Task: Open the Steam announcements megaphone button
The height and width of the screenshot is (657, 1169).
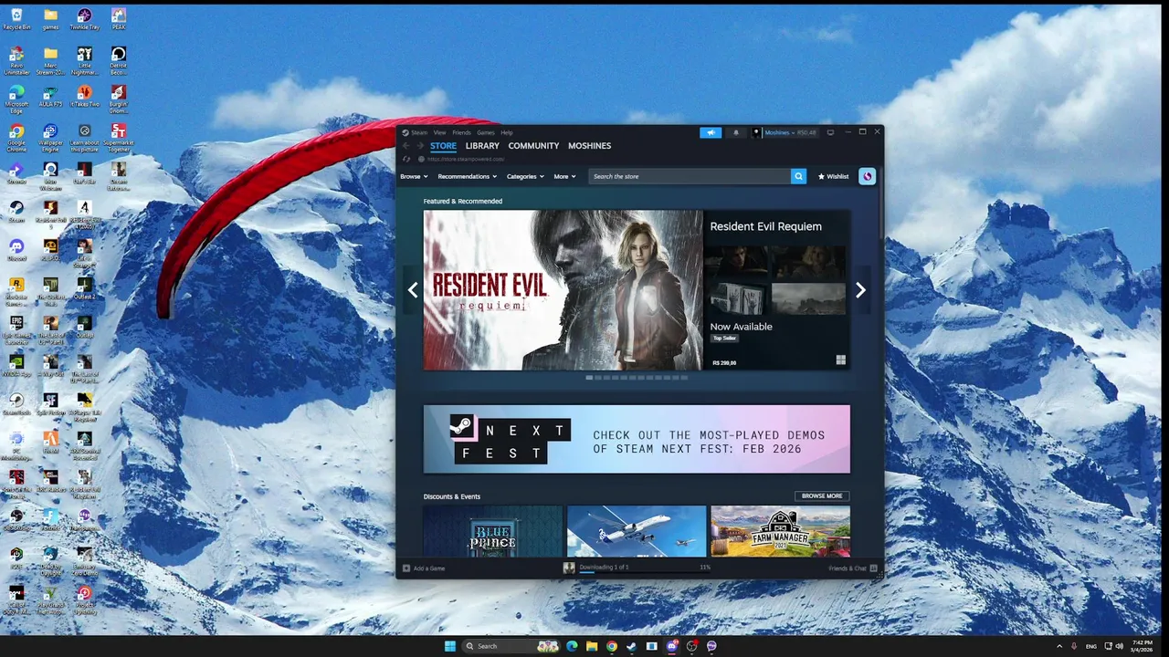Action: pyautogui.click(x=711, y=132)
